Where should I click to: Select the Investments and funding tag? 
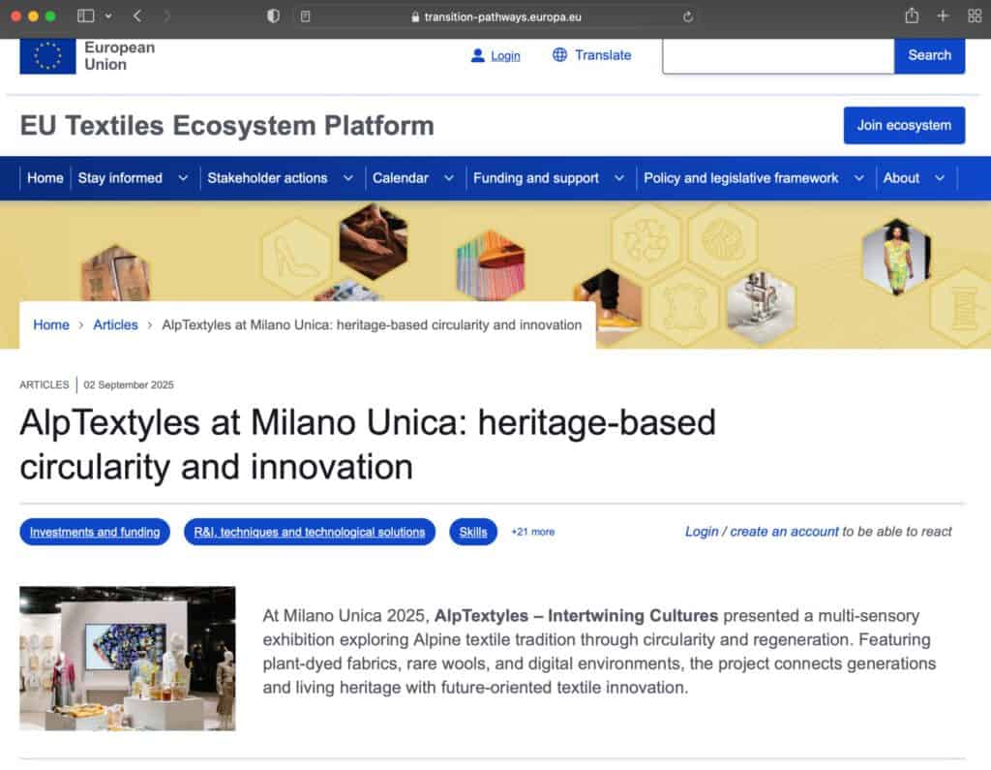(x=95, y=532)
